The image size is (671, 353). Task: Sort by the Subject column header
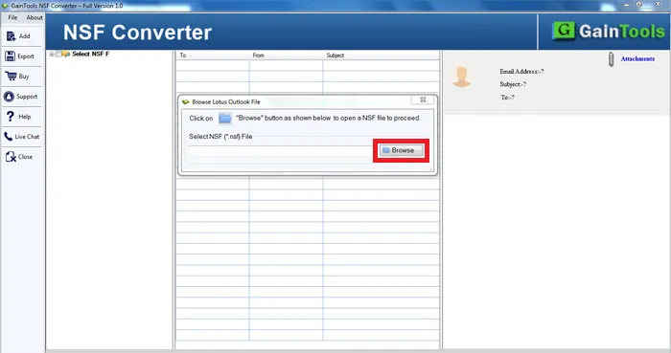pos(381,55)
